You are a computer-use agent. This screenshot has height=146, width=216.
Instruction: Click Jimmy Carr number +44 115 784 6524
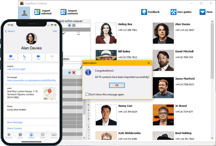pos(127,112)
